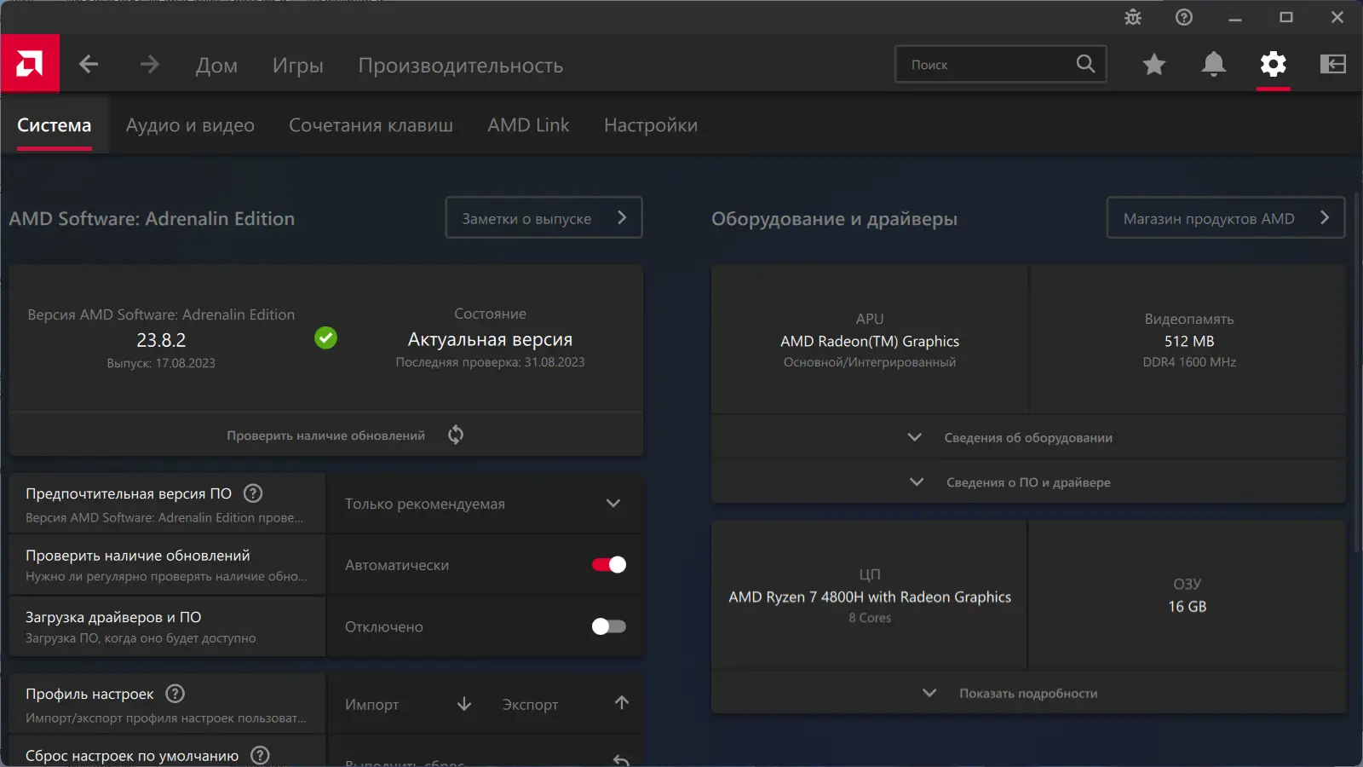
Task: Disable automatic update checking toggle
Action: (609, 565)
